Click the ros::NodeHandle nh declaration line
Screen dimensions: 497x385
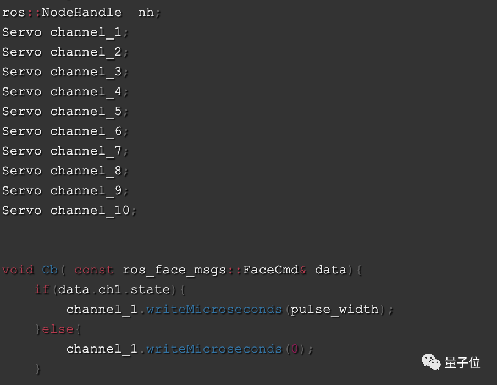81,12
